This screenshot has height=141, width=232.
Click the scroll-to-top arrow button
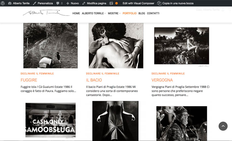tap(223, 126)
